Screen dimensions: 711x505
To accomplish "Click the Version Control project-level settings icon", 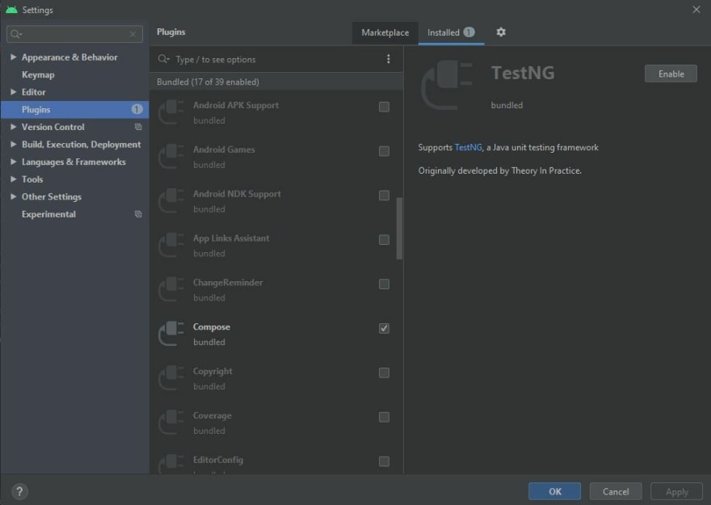I will point(138,127).
